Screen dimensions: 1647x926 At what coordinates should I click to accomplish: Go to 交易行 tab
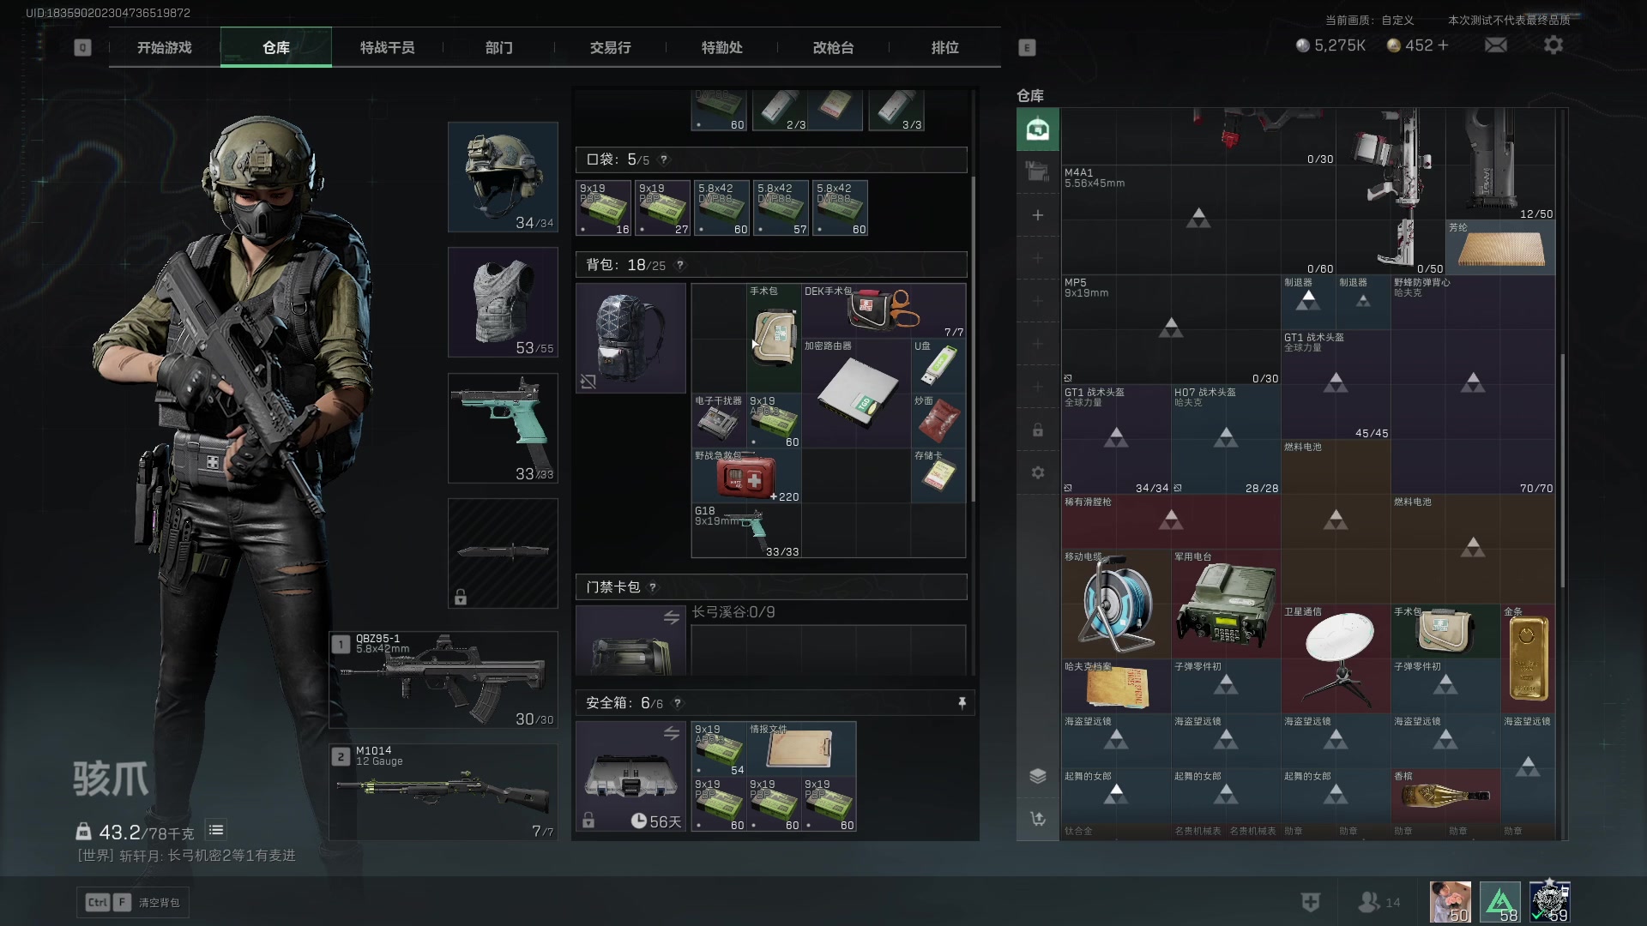(610, 47)
